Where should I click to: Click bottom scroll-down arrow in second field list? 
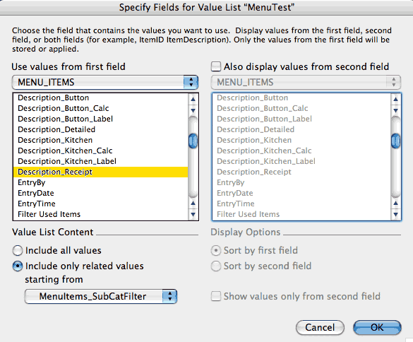395,214
